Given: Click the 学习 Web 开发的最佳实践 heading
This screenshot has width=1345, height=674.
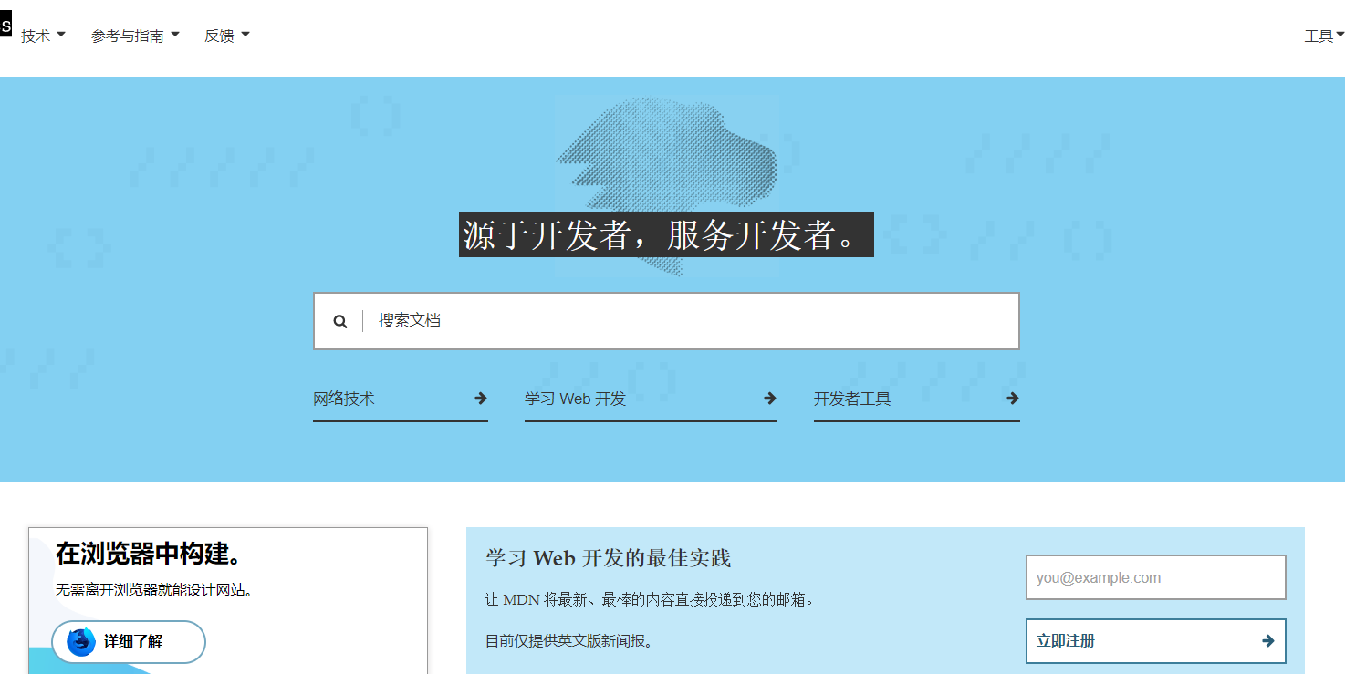Looking at the screenshot, I should coord(608,558).
